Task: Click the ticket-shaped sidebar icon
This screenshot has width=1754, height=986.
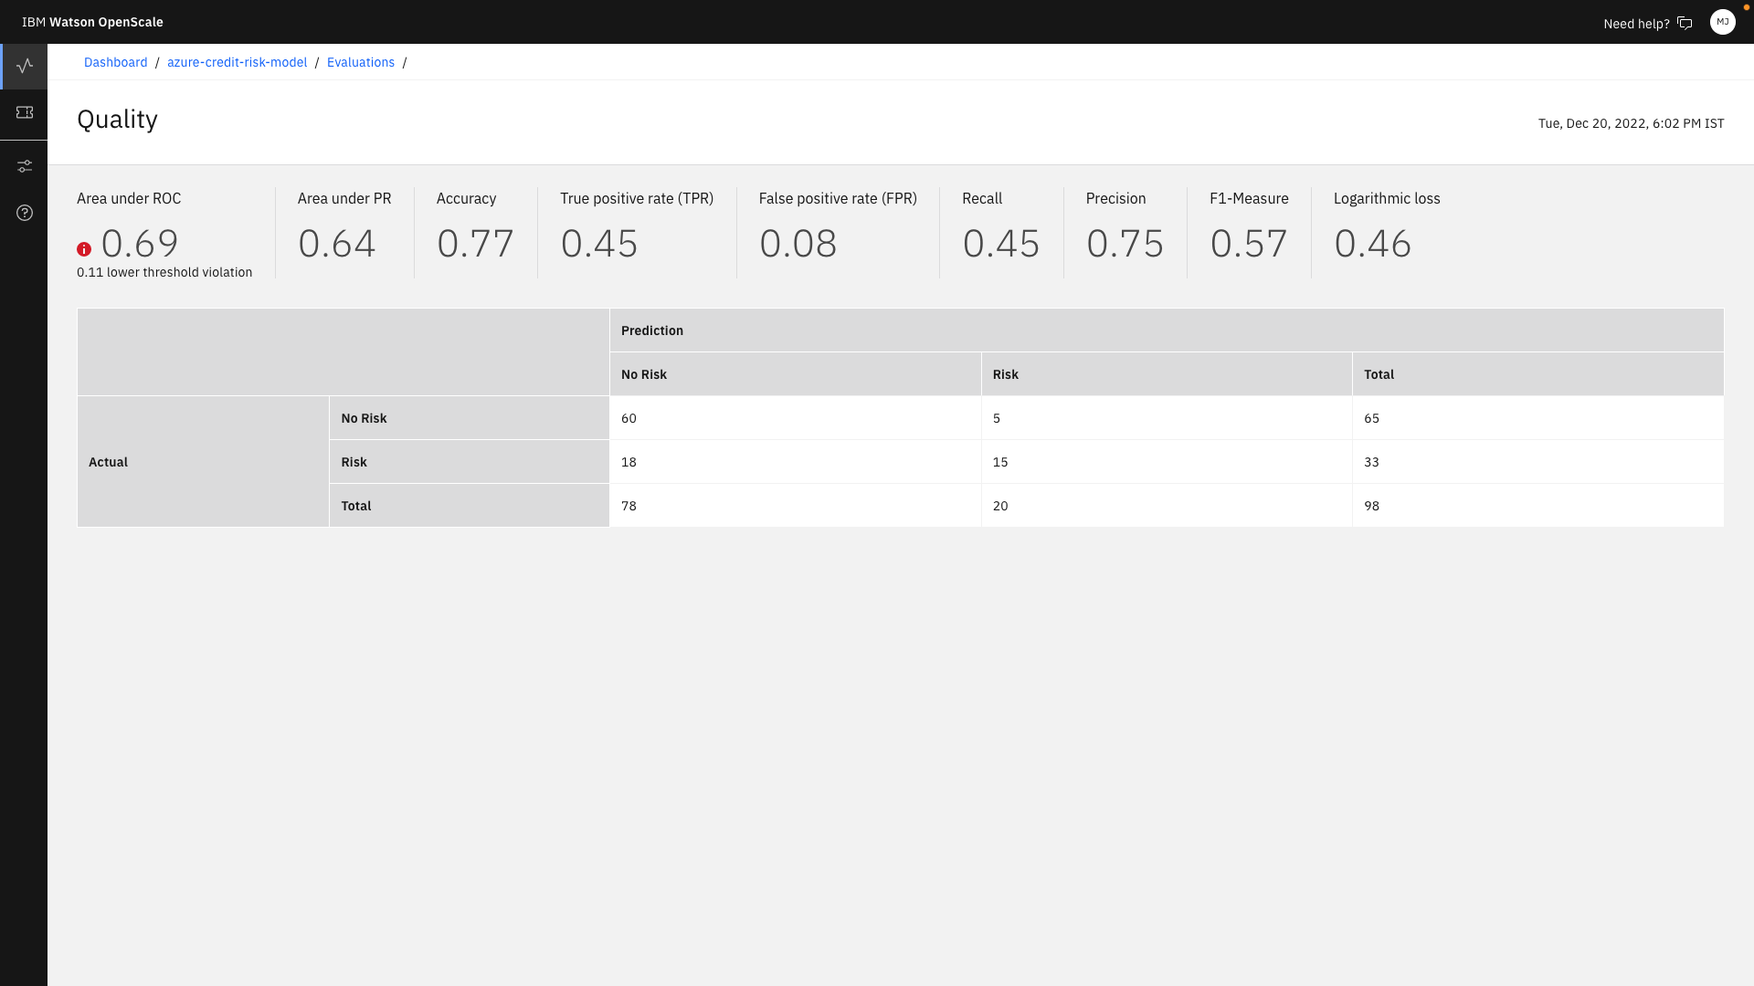Action: click(25, 112)
